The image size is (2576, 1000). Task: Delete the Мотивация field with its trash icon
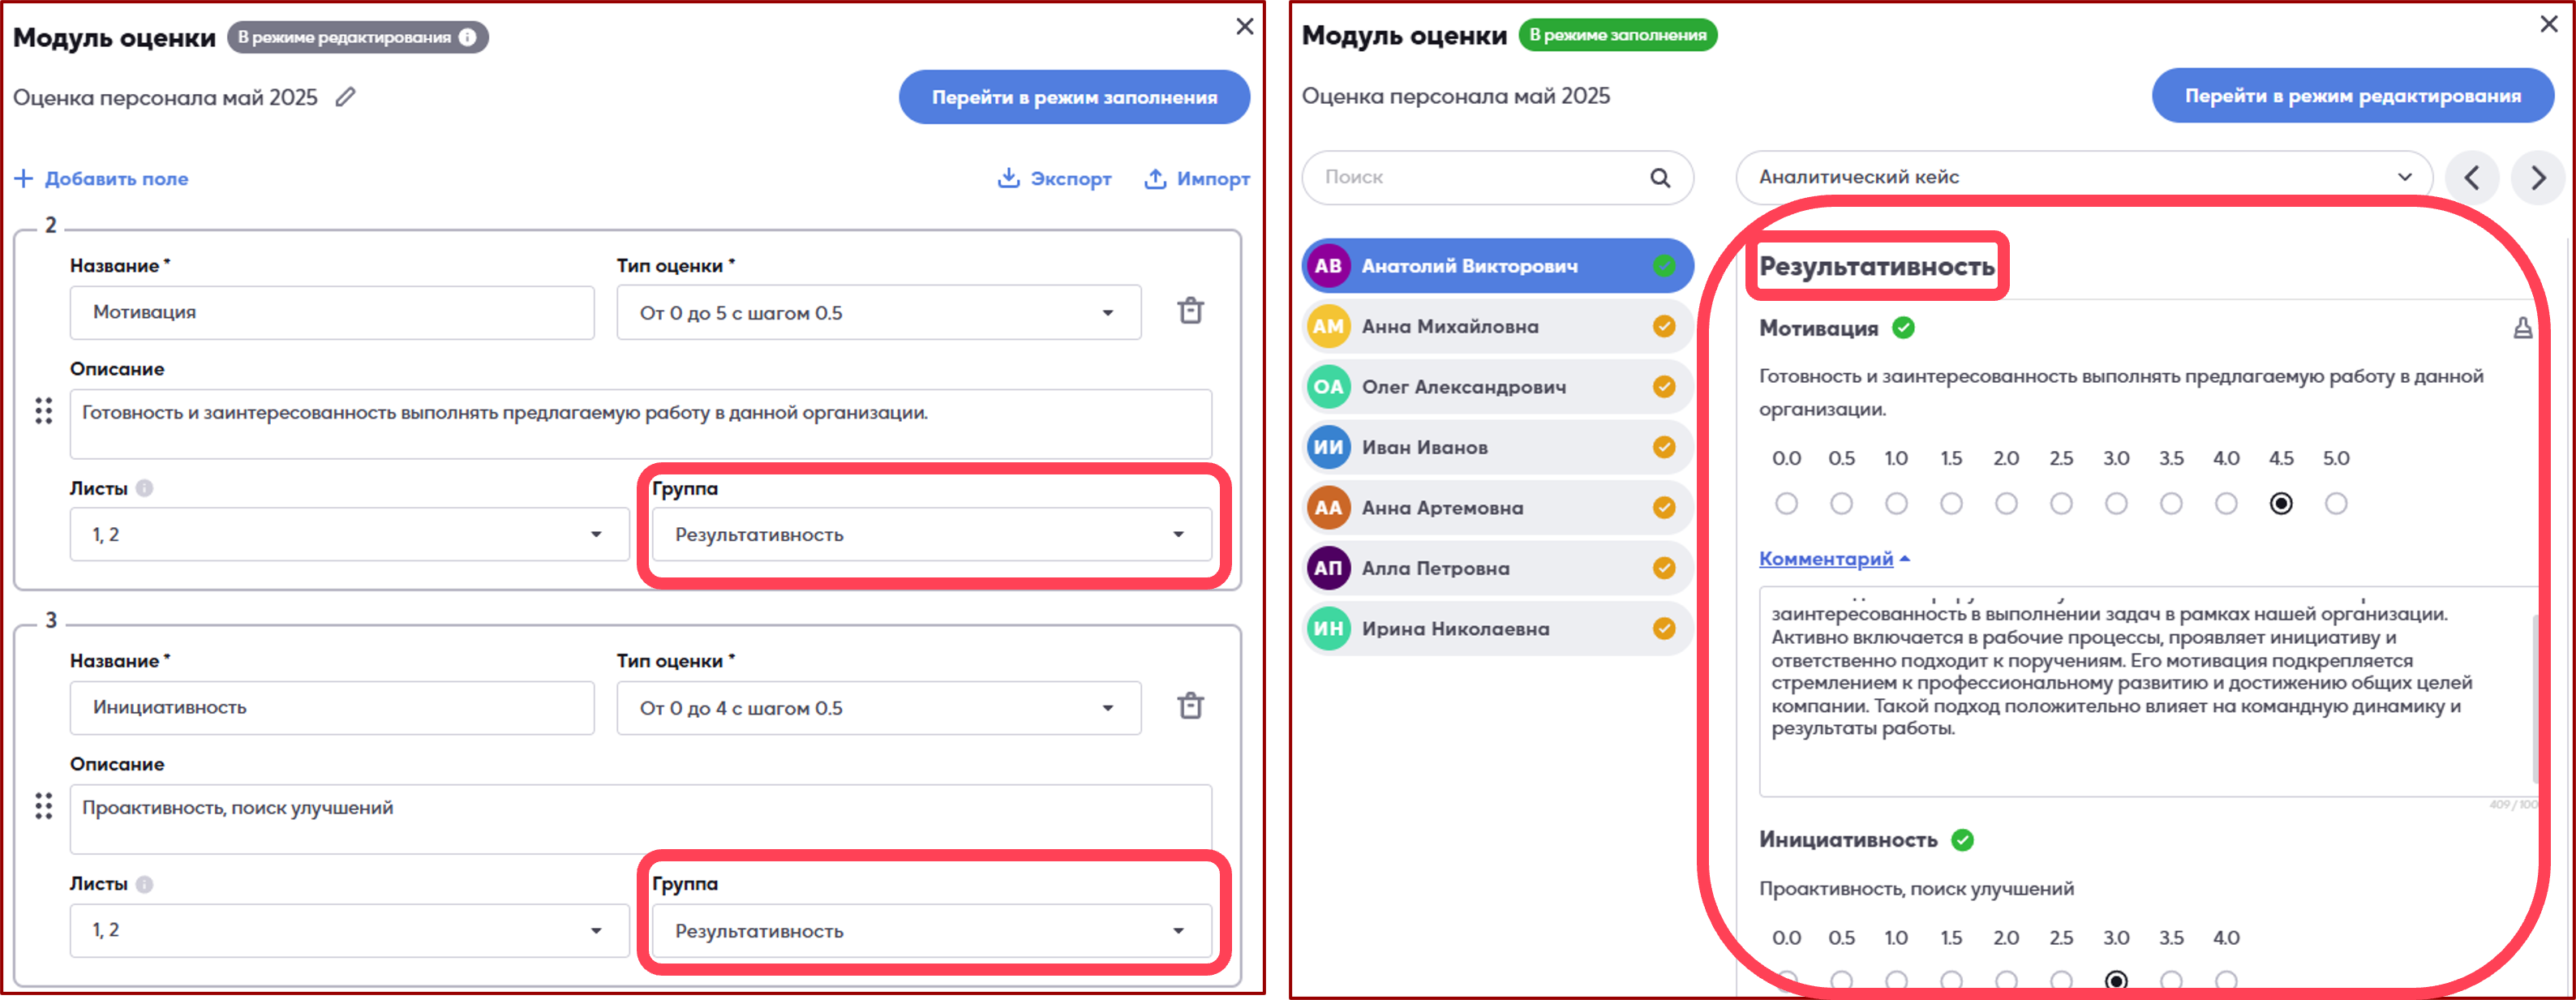coord(1190,311)
